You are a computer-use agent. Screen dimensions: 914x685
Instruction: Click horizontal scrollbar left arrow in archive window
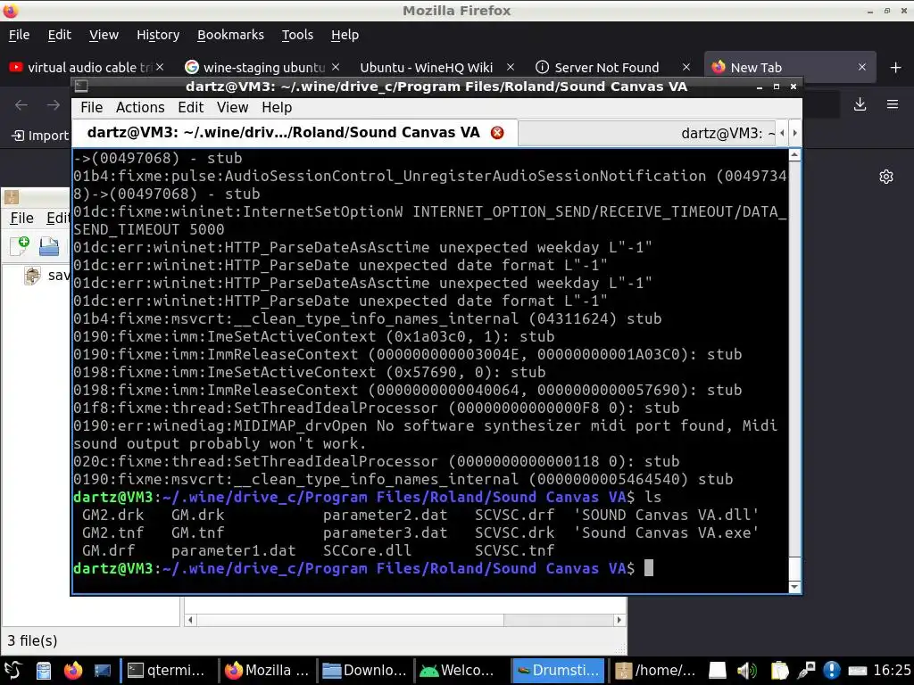coord(190,621)
